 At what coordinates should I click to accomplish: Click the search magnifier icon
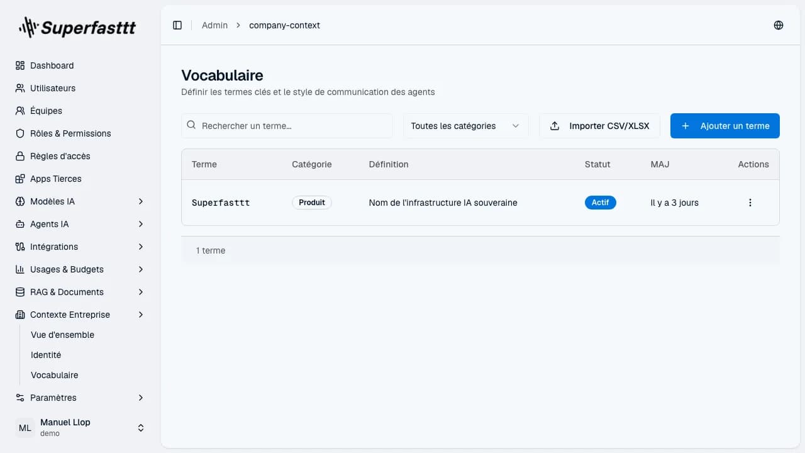click(192, 125)
